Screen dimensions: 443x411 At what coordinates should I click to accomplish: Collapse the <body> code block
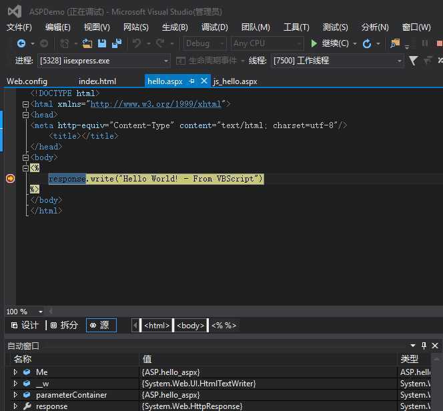coord(25,157)
